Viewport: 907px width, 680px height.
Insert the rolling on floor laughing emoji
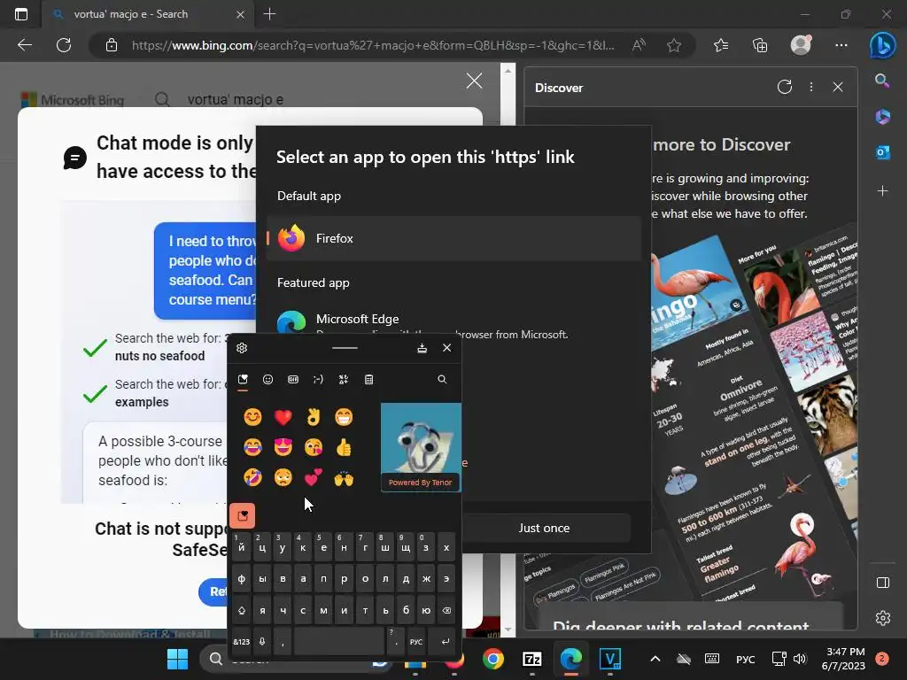coord(252,478)
